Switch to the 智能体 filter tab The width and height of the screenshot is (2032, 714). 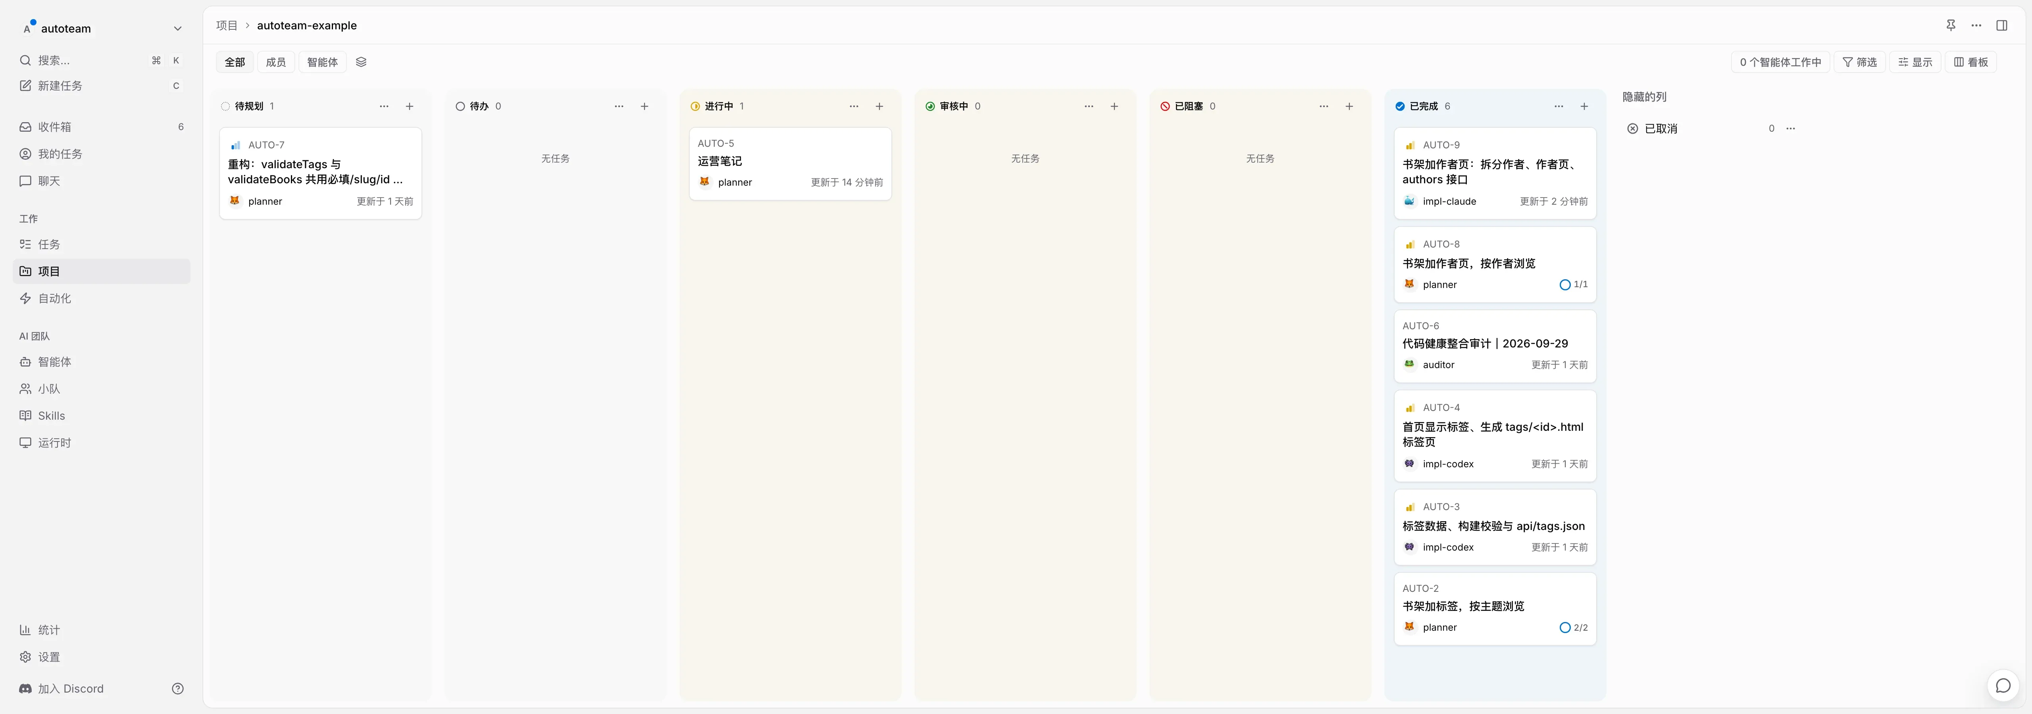[322, 62]
